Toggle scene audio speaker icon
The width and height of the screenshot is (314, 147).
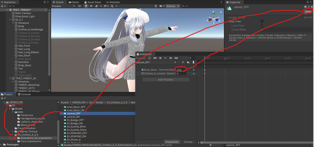click(x=91, y=6)
